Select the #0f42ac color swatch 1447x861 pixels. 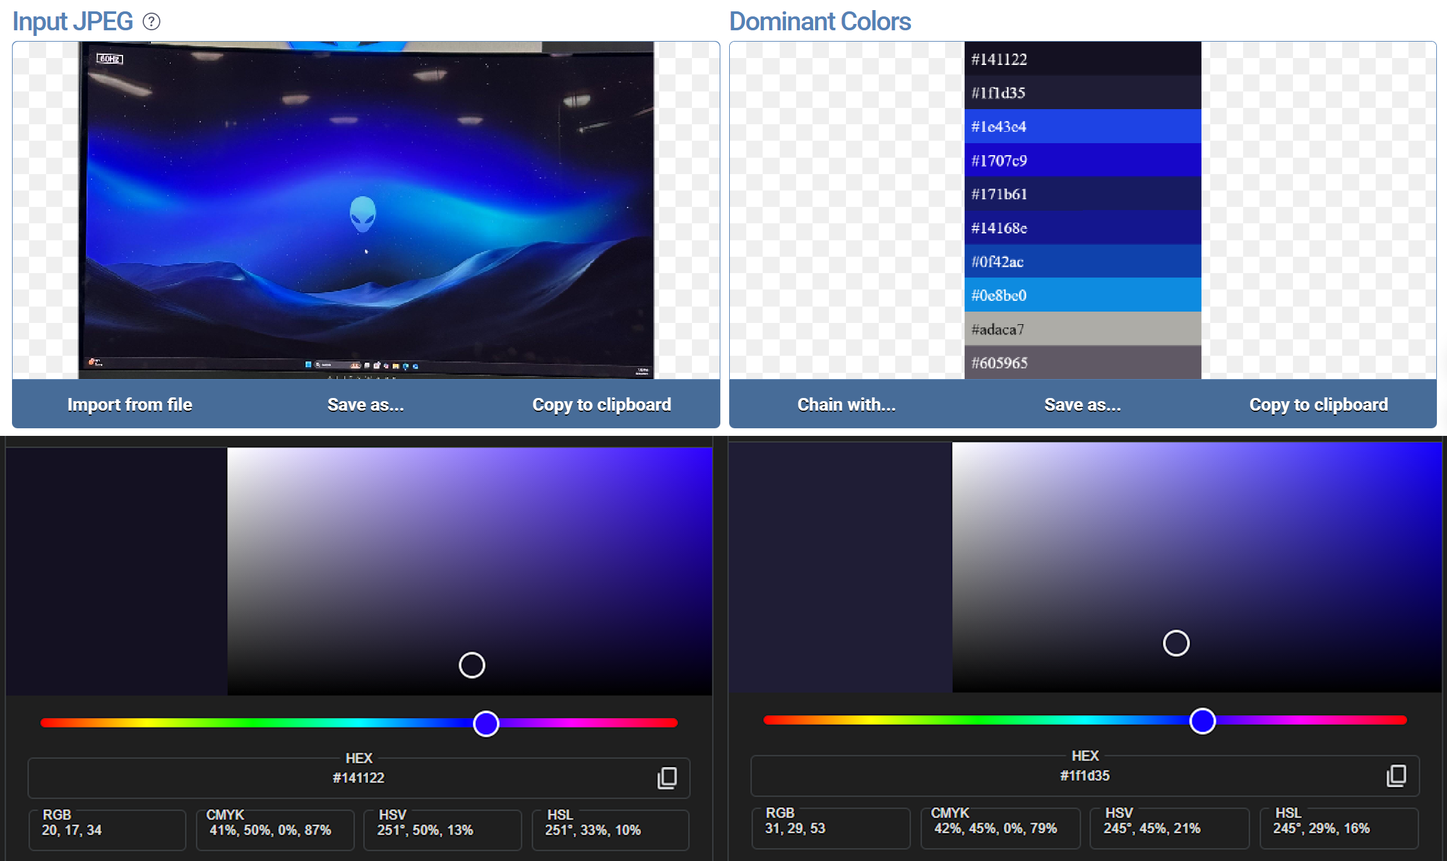(1083, 261)
